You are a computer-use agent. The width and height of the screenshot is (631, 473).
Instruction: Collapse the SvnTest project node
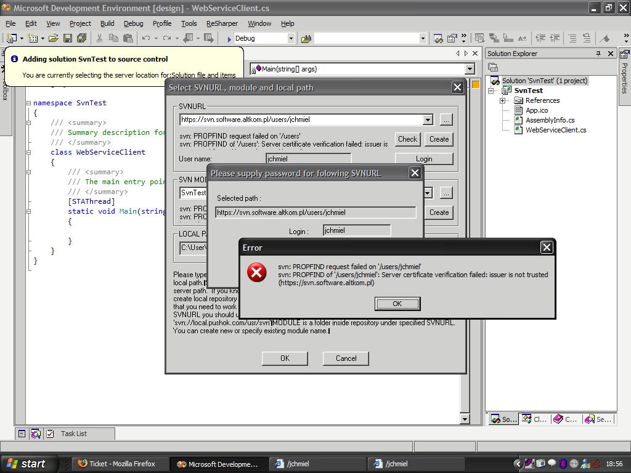point(492,91)
